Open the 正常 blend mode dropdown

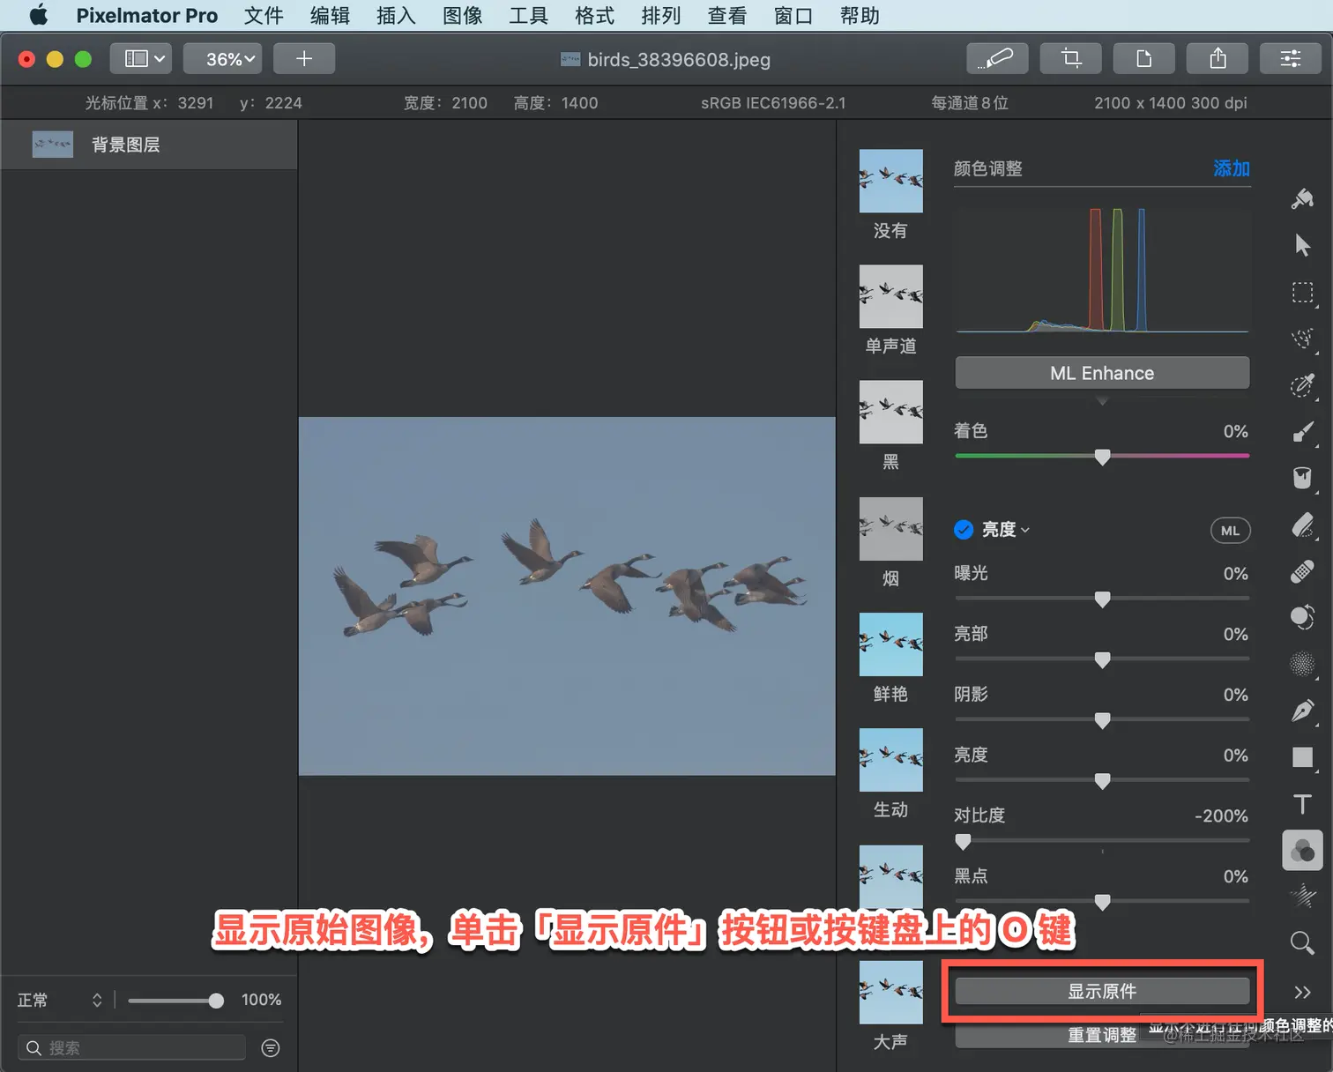[60, 1000]
